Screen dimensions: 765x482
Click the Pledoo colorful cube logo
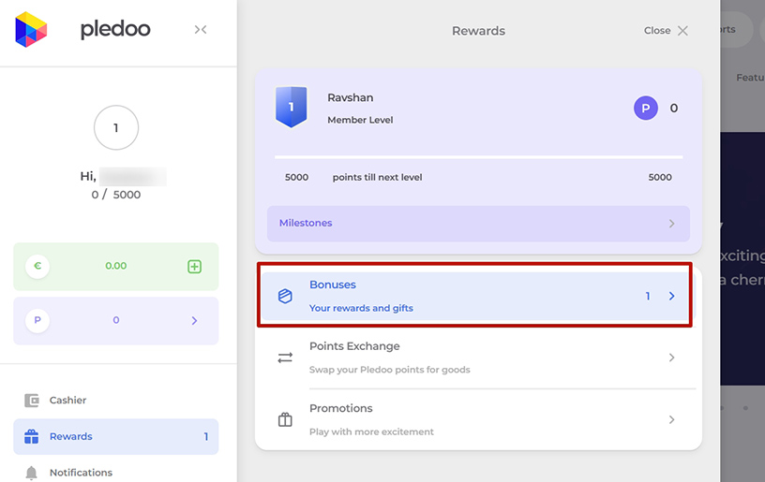(x=31, y=30)
